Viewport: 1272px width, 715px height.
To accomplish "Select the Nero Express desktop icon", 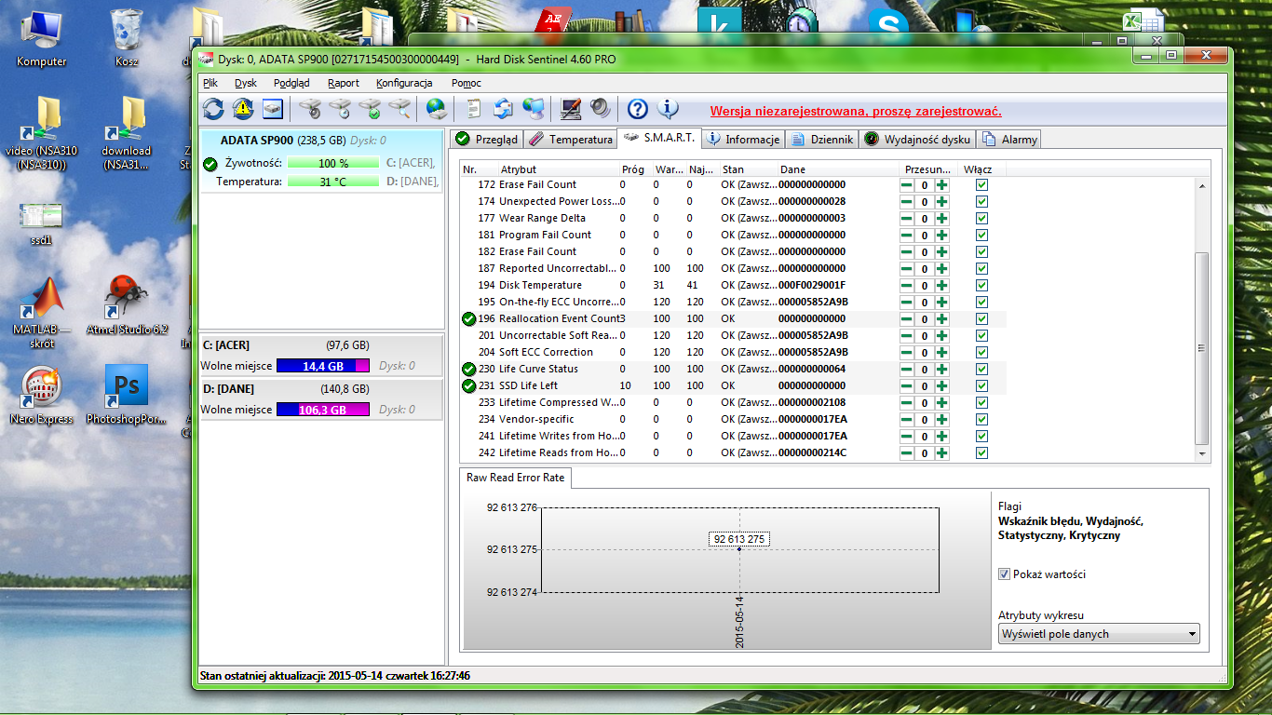I will [x=42, y=396].
